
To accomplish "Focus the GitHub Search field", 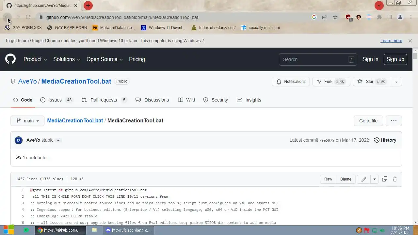I will click(x=318, y=59).
